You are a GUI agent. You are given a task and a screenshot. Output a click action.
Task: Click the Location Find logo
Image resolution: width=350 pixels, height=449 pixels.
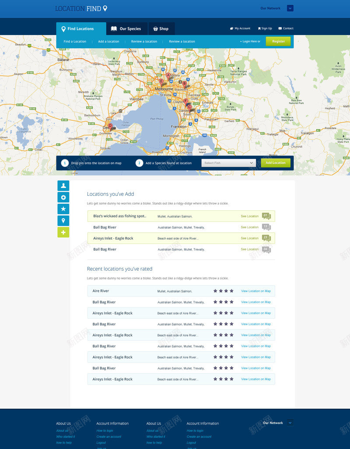click(x=81, y=9)
